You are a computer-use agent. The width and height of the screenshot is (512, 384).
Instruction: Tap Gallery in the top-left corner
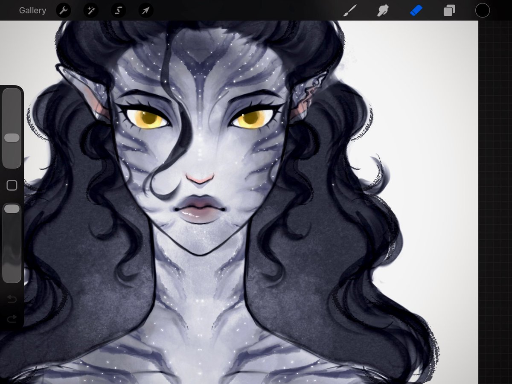pyautogui.click(x=32, y=10)
